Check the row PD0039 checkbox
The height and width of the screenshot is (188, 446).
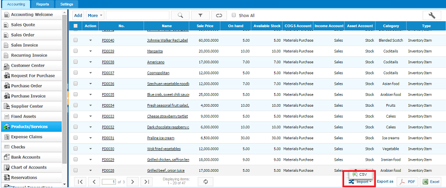pyautogui.click(x=76, y=51)
